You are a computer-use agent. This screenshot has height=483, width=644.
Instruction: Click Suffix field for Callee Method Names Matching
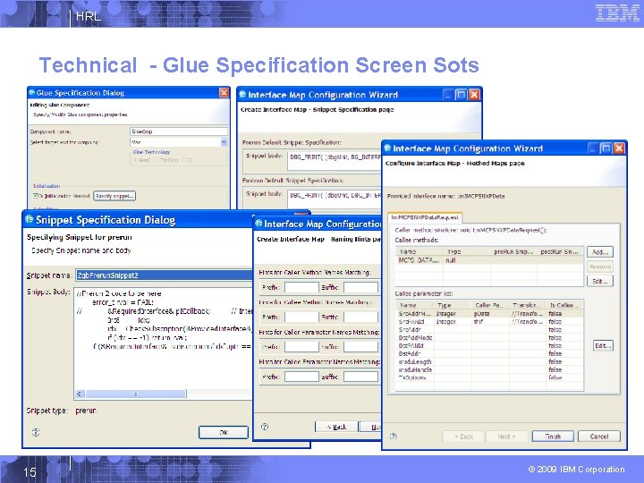(360, 317)
